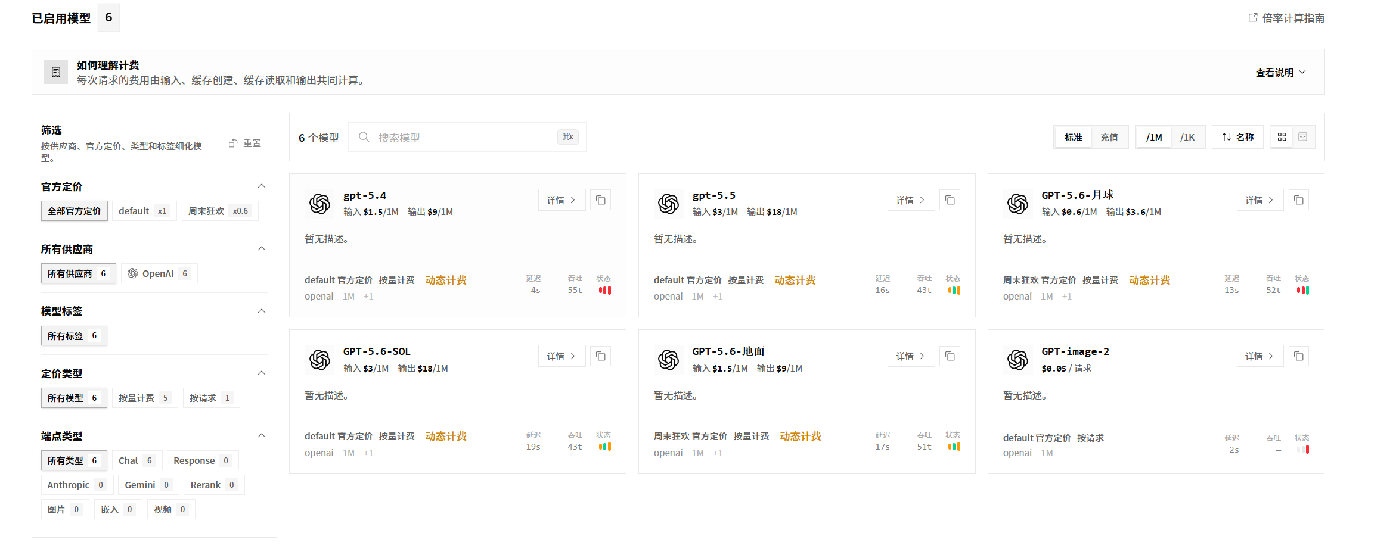
Task: Open the 名称 sort dropdown
Action: pyautogui.click(x=1237, y=137)
